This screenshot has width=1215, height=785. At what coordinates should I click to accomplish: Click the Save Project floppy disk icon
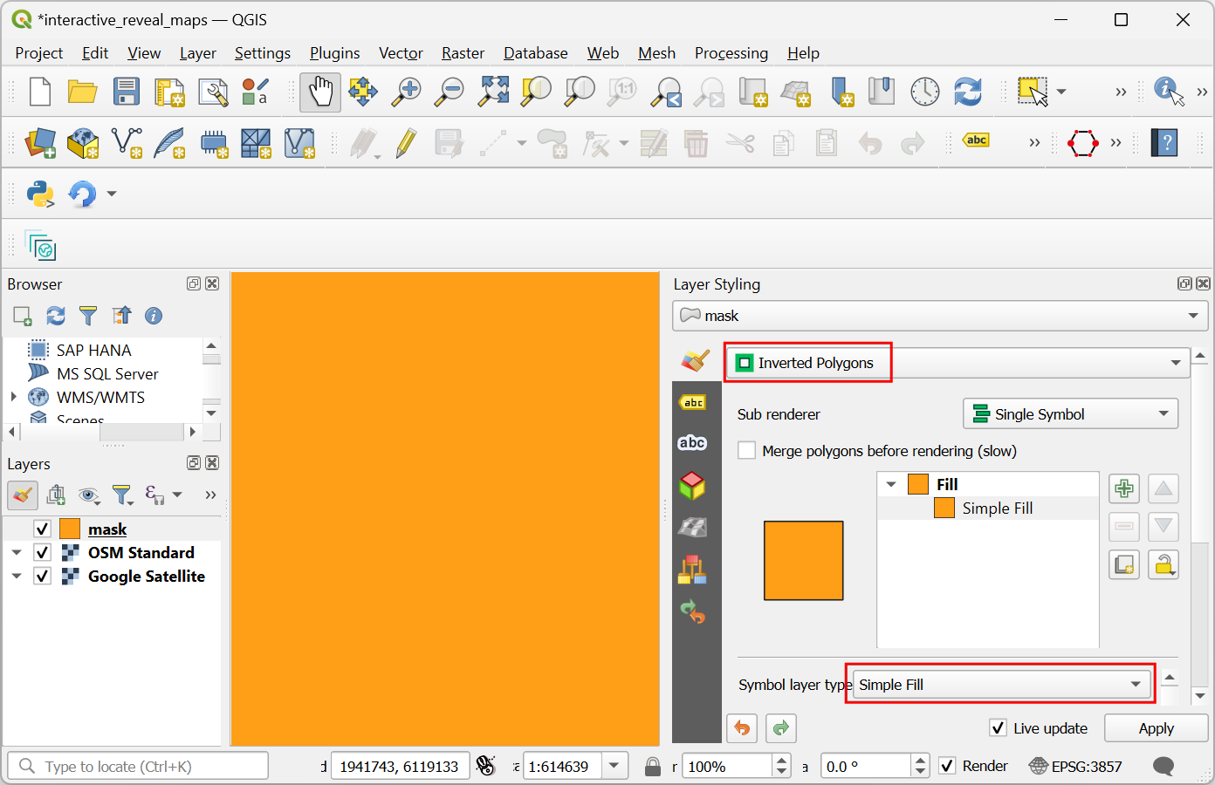click(127, 92)
